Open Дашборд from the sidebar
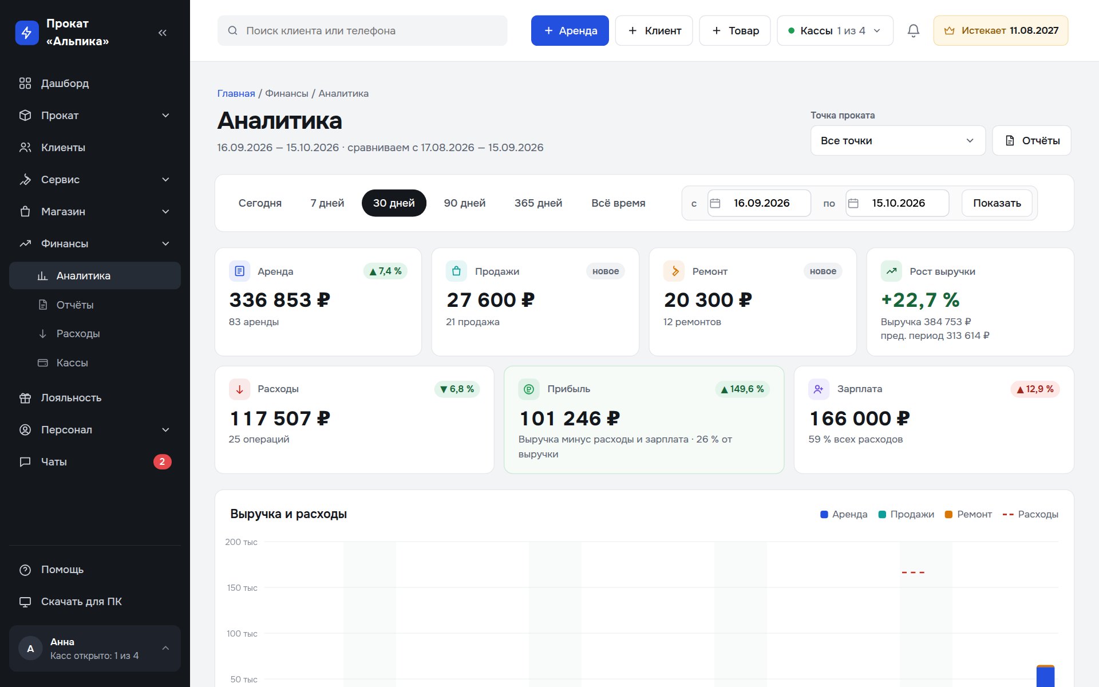Image resolution: width=1099 pixels, height=687 pixels. [95, 84]
